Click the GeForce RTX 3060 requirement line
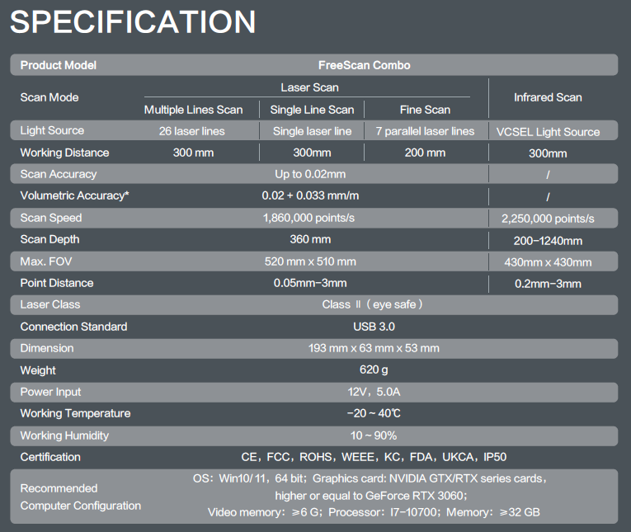This screenshot has height=532, width=631. point(371,496)
